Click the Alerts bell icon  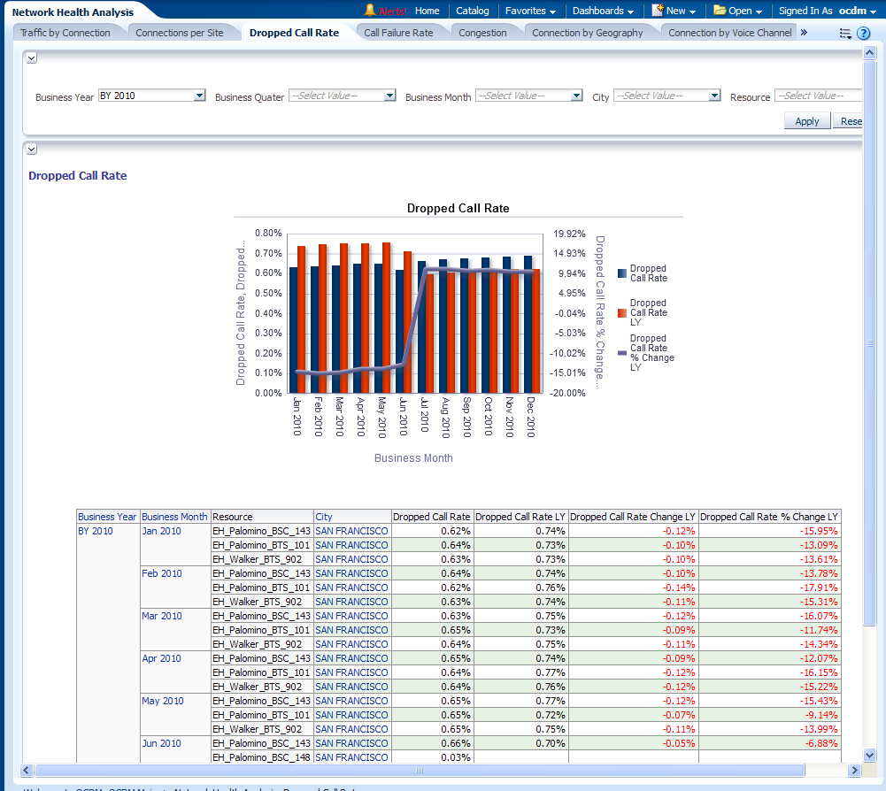(x=370, y=11)
